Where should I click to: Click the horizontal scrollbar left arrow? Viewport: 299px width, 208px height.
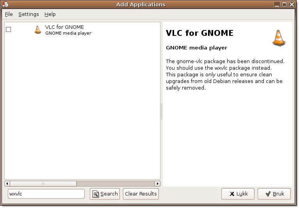(7, 183)
